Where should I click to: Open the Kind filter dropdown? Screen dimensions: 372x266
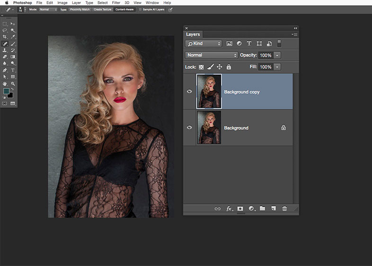(x=204, y=43)
